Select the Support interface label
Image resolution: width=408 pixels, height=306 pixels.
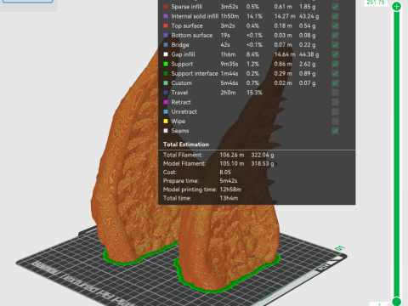[x=195, y=74]
